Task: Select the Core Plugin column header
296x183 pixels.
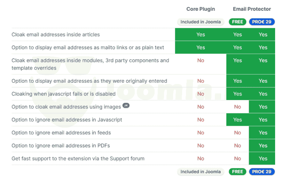Action: 201,9
